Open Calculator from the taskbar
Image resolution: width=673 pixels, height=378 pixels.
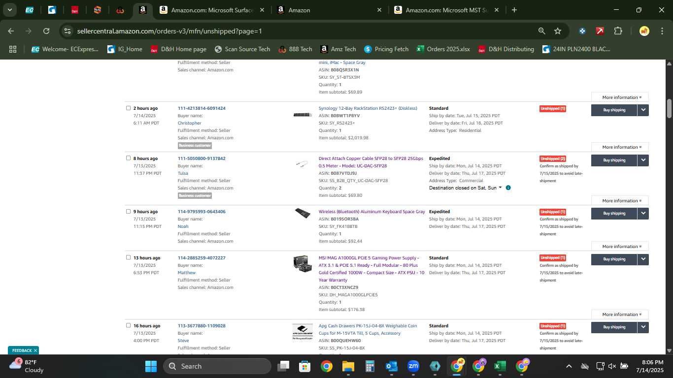click(370, 366)
